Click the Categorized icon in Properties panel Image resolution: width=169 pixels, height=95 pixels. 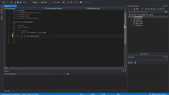click(x=129, y=63)
